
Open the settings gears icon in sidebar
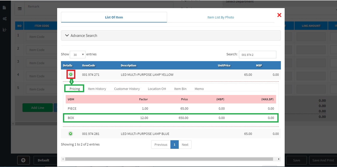(x=4, y=19)
